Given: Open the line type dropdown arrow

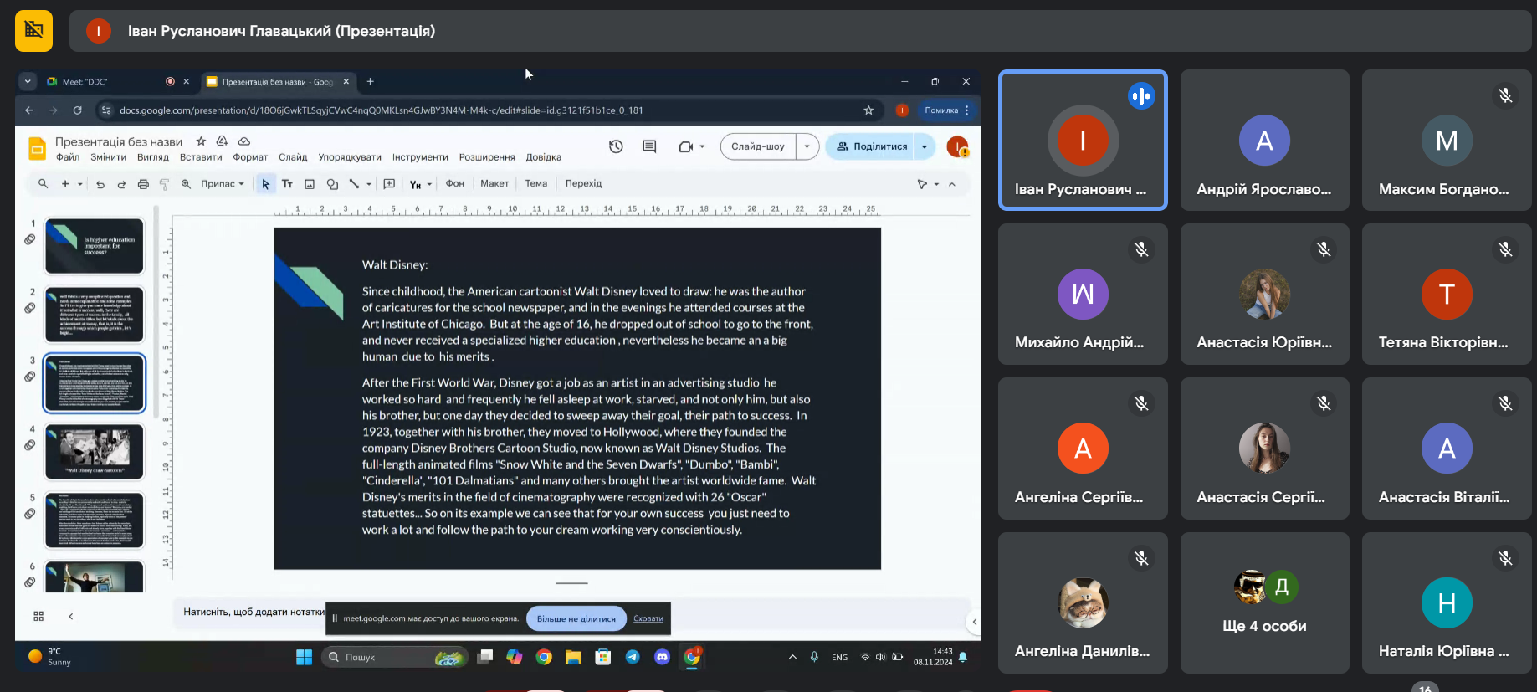Looking at the screenshot, I should coord(369,184).
